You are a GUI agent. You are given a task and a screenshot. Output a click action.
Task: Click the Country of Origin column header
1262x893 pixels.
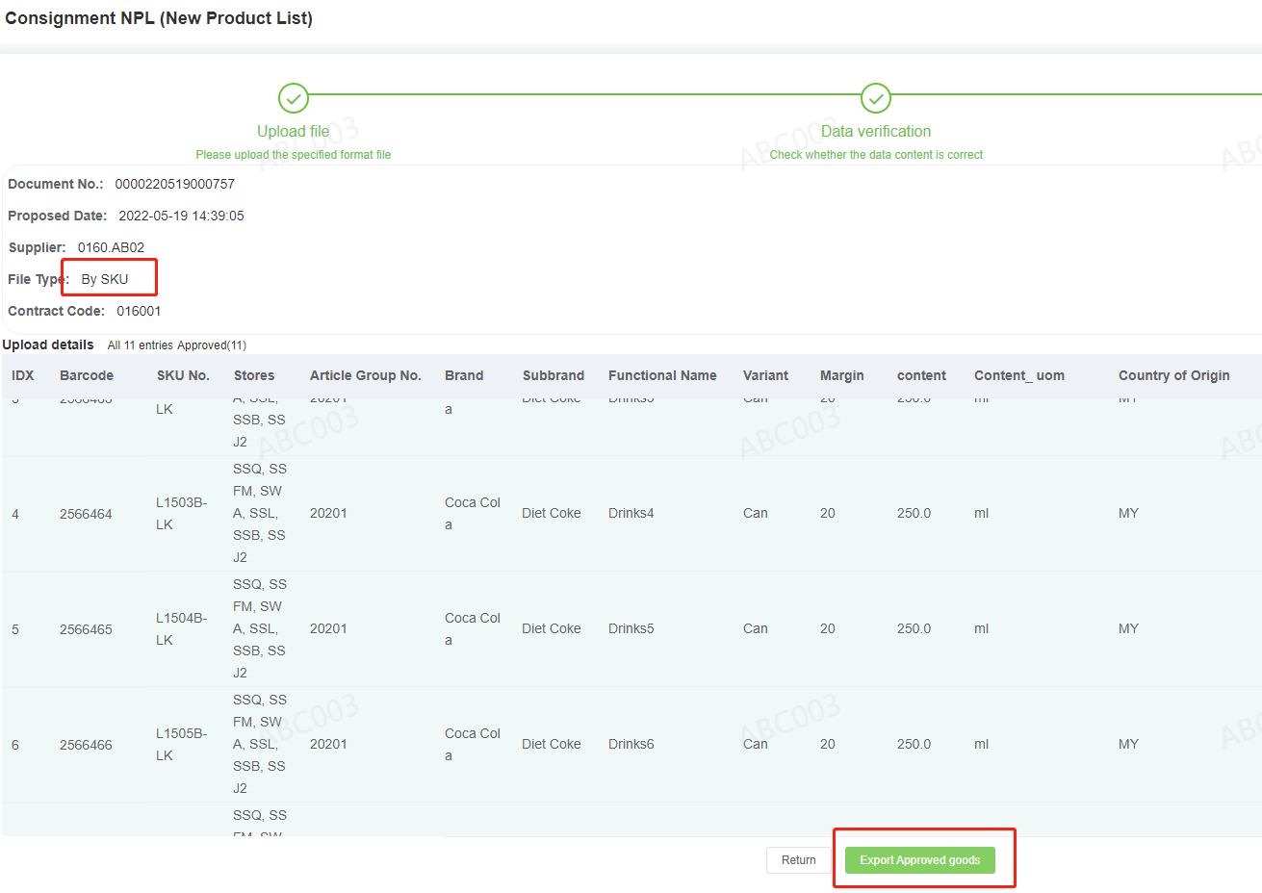coord(1173,375)
